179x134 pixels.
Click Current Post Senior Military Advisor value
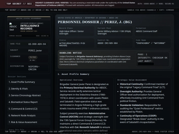pyautogui.click(x=114, y=32)
